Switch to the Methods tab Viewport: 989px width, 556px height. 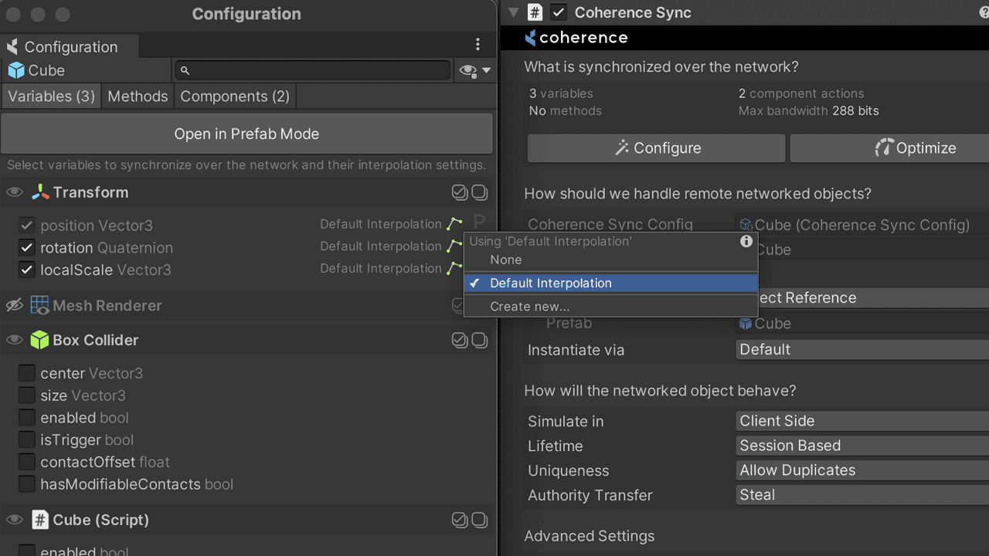(138, 97)
